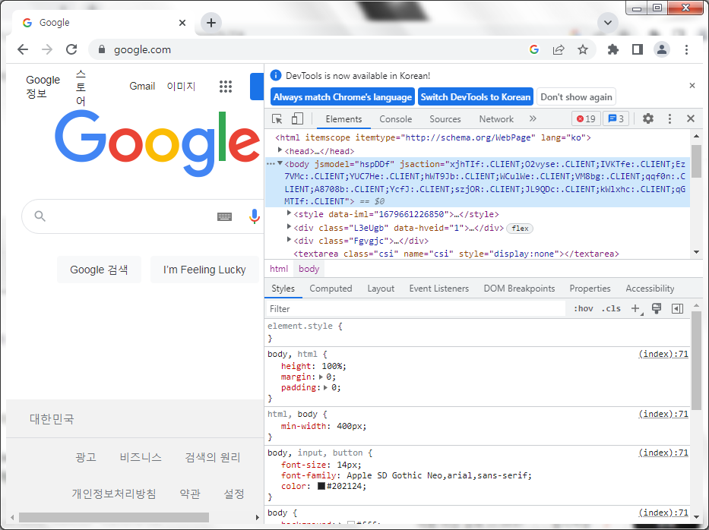Image resolution: width=709 pixels, height=530 pixels.
Task: Click the 3 issues counter
Action: coord(616,118)
